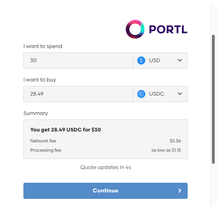The height and width of the screenshot is (215, 222).
Task: Click the PORTL brand name text
Action: click(168, 29)
